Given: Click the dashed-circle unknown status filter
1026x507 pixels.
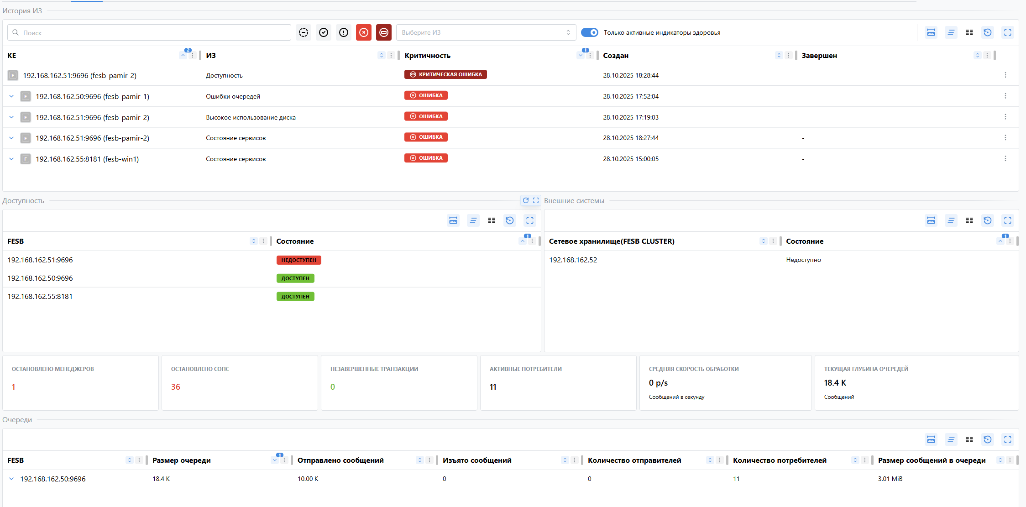Looking at the screenshot, I should (304, 32).
